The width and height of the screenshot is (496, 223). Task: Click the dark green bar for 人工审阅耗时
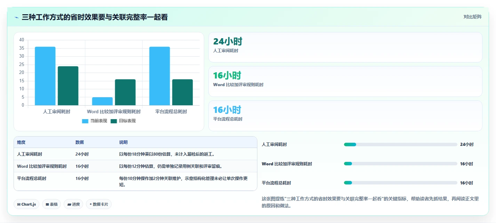click(68, 85)
